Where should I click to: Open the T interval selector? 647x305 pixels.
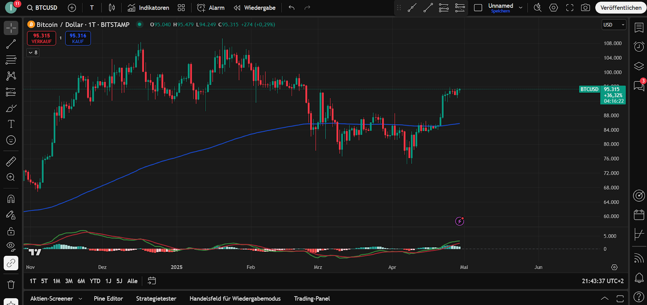coord(92,8)
